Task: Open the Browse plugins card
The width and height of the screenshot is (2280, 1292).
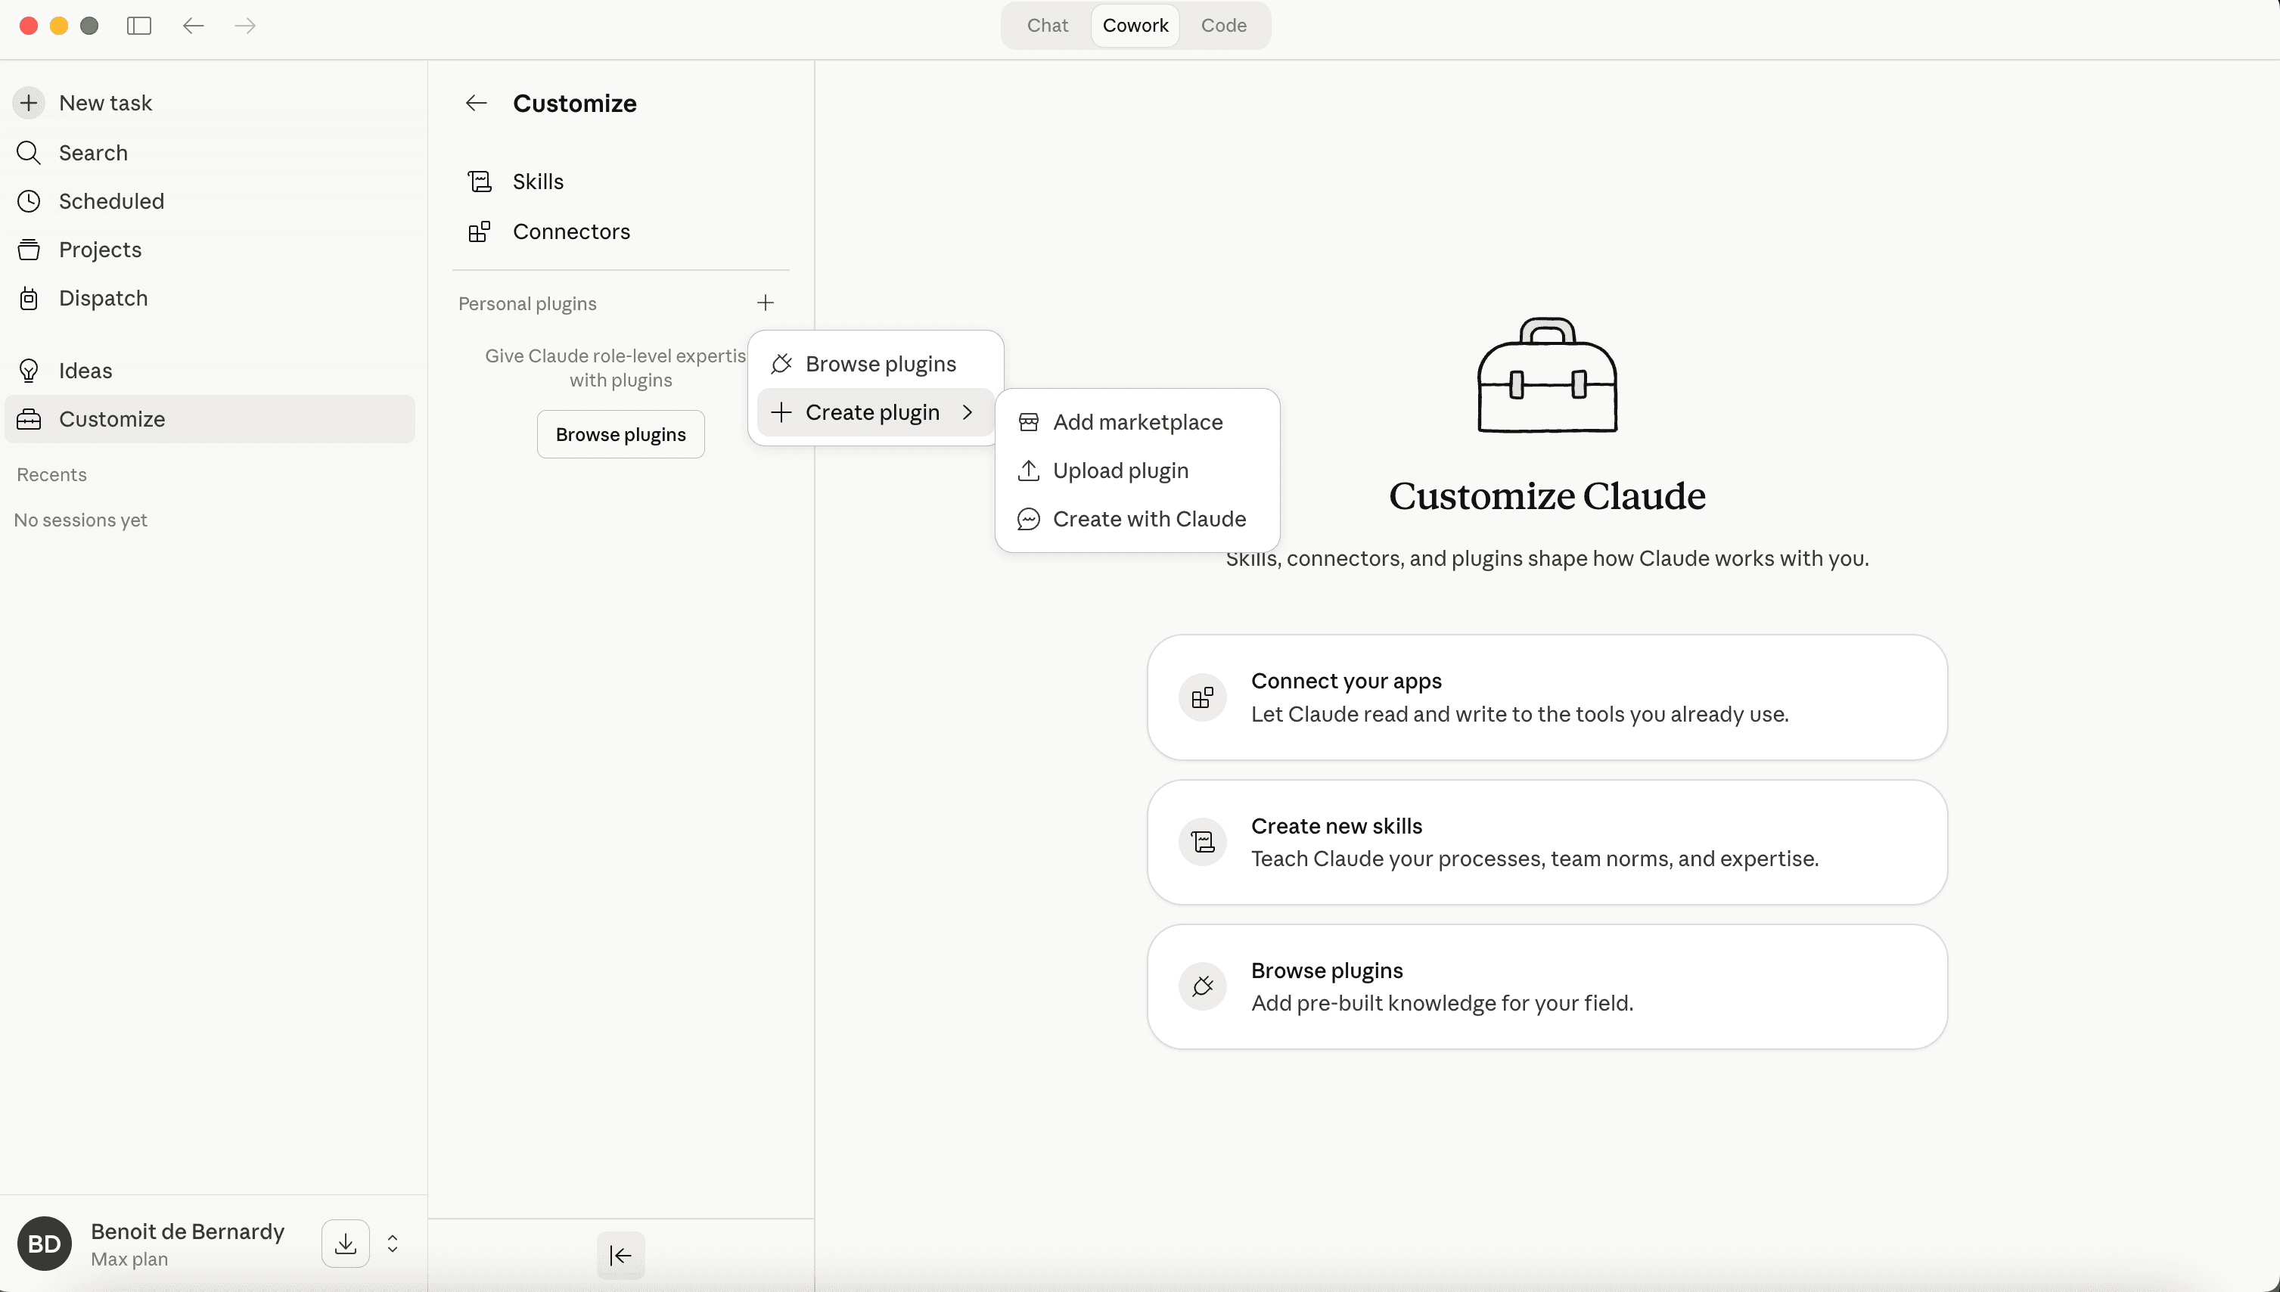Action: tap(1547, 986)
